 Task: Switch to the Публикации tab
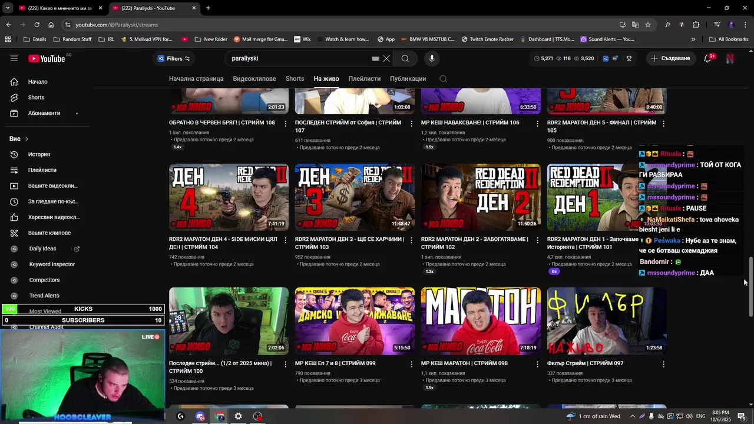[x=408, y=79]
